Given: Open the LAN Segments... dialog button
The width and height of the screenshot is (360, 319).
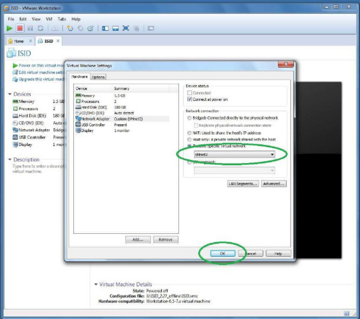Looking at the screenshot, I should click(243, 184).
